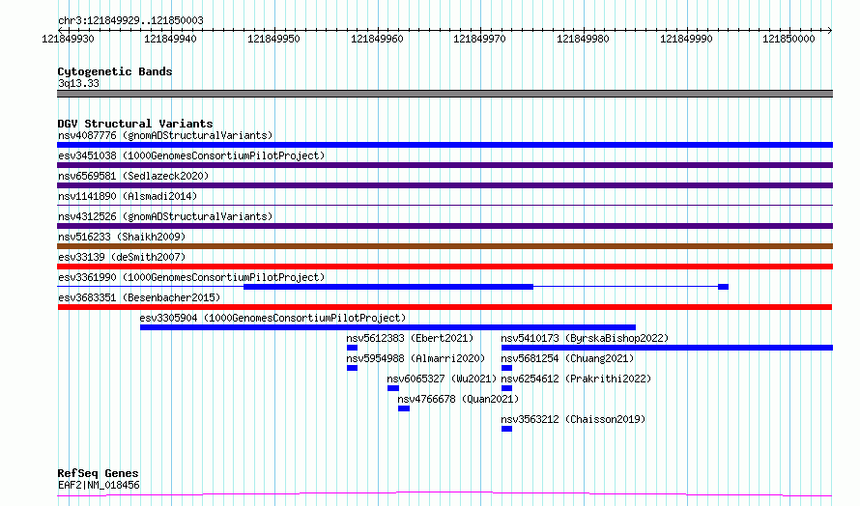Select the blue esv3305904 variant bar
The image size is (860, 506).
(x=387, y=327)
